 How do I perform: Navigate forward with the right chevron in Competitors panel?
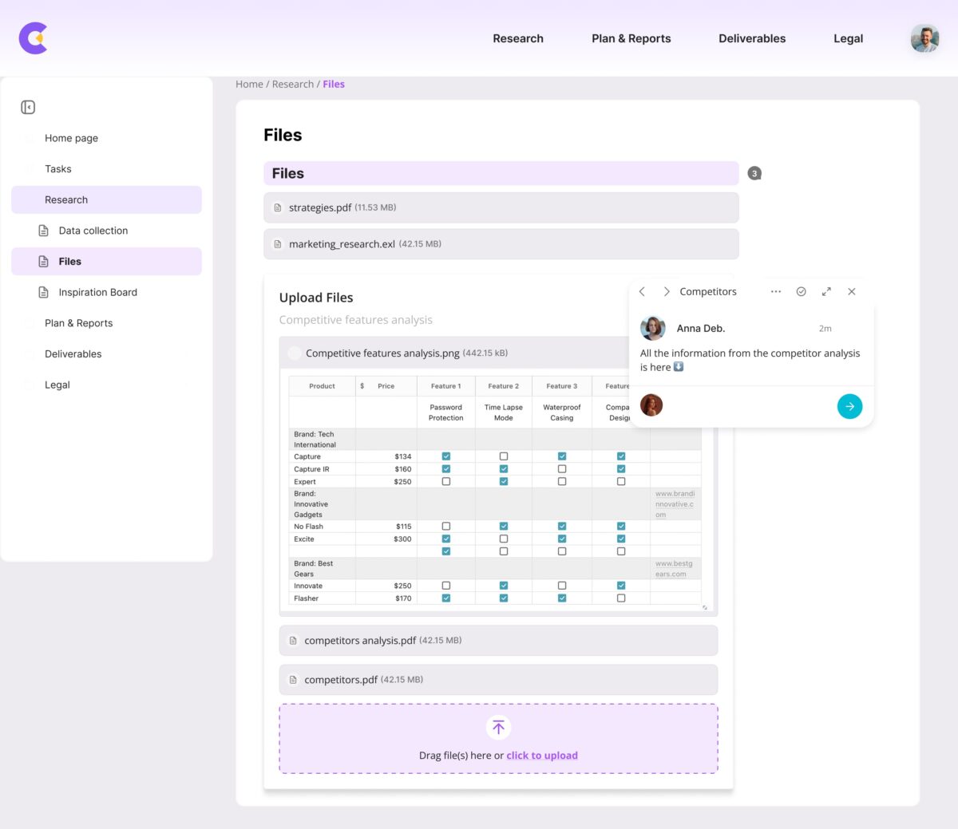[666, 291]
